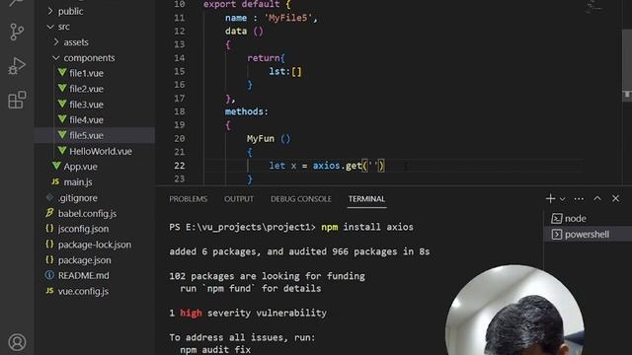The image size is (632, 355).
Task: Switch to the OUTPUT tab
Action: click(x=239, y=199)
